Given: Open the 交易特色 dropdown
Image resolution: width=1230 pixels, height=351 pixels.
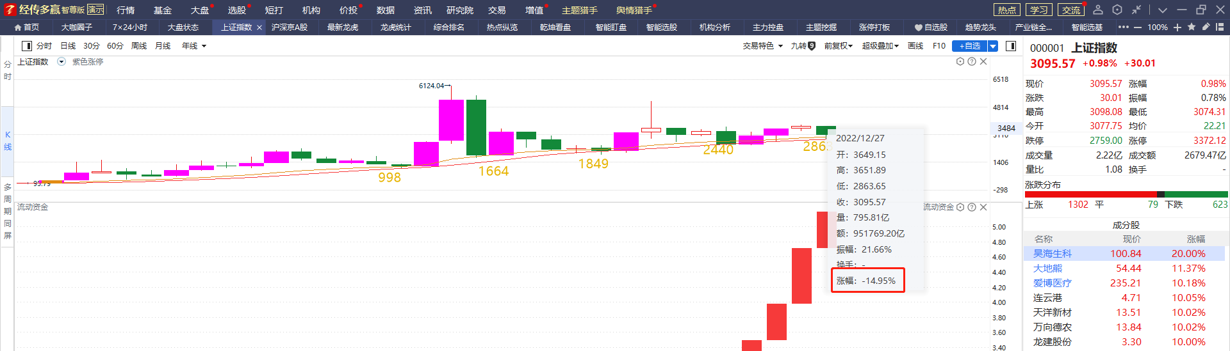Looking at the screenshot, I should (762, 46).
